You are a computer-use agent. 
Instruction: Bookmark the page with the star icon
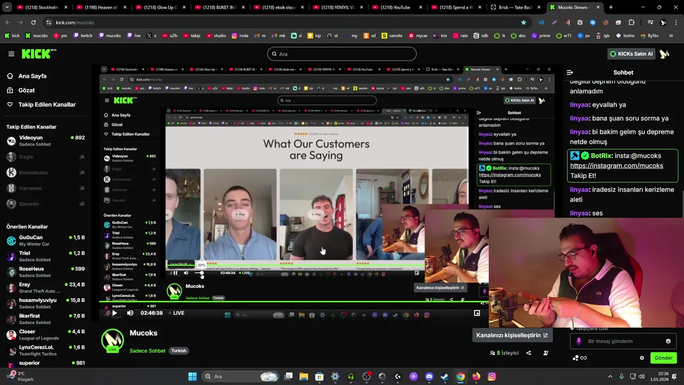(524, 22)
